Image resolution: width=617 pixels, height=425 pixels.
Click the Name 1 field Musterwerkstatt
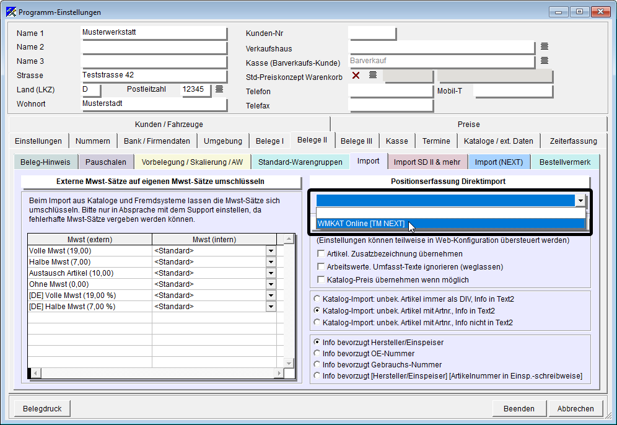154,33
